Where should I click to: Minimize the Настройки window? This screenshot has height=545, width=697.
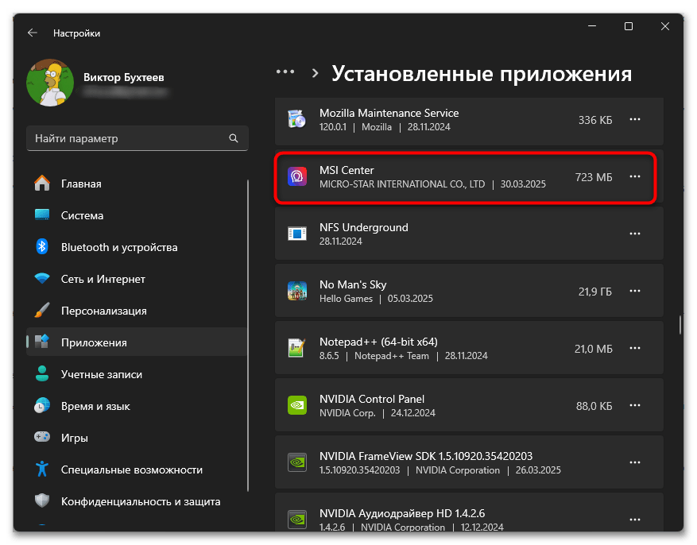[592, 27]
